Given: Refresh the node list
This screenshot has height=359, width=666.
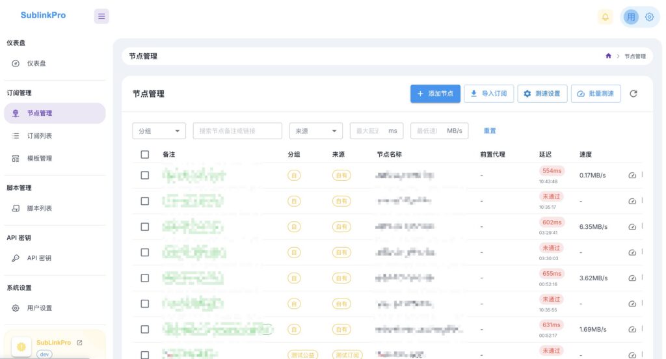Looking at the screenshot, I should (633, 94).
